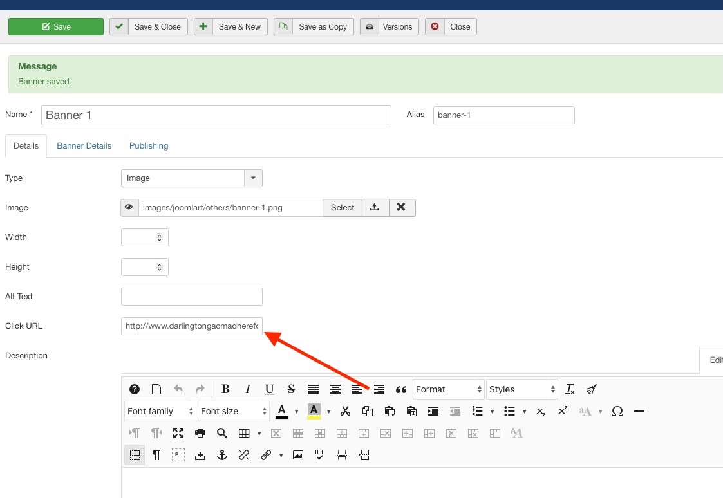Click the insert image icon
The height and width of the screenshot is (498, 723).
tap(298, 455)
